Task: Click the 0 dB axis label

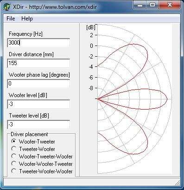Action: [x=92, y=46]
